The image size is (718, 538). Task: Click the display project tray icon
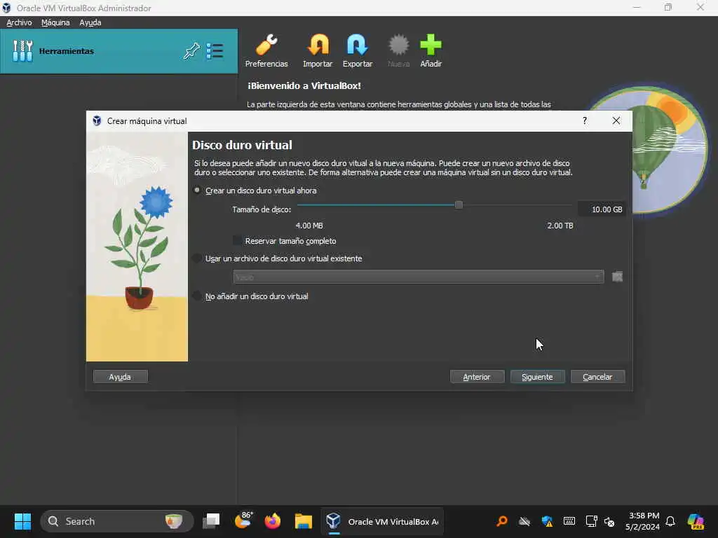pyautogui.click(x=591, y=521)
